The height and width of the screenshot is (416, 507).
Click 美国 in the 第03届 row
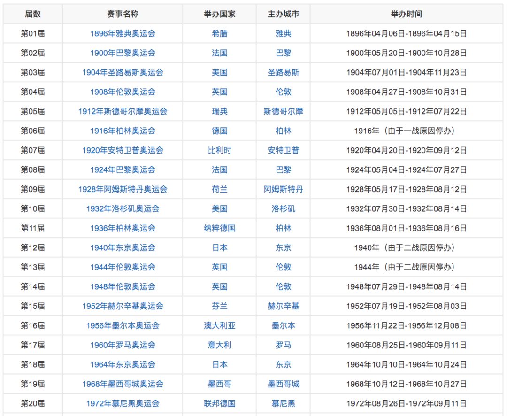220,72
